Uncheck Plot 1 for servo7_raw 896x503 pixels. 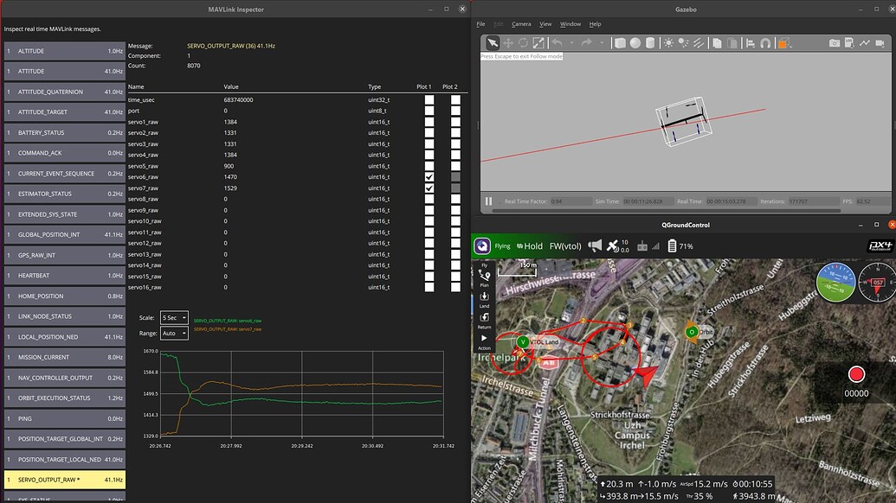(429, 188)
